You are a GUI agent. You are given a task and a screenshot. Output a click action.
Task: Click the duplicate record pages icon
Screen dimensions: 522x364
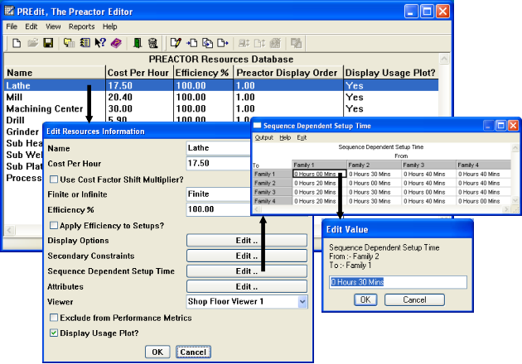click(x=208, y=43)
